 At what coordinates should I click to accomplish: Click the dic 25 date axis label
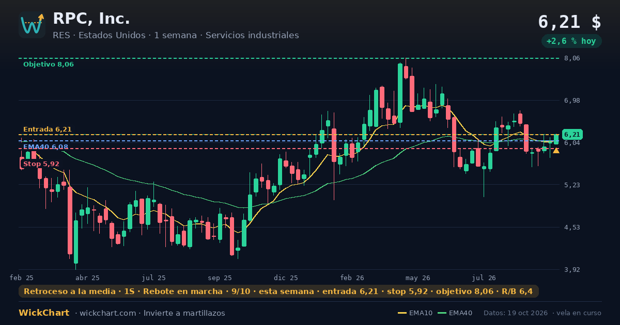(x=286, y=278)
